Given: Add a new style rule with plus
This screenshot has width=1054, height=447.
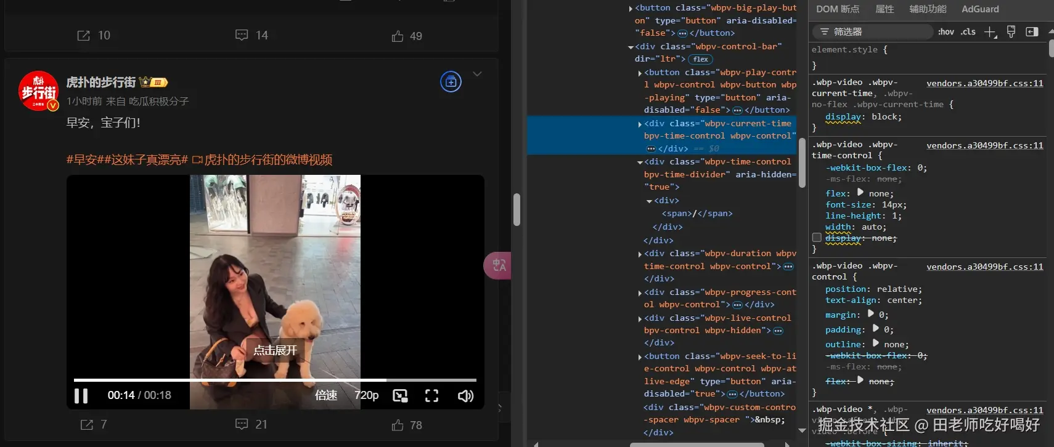Looking at the screenshot, I should pyautogui.click(x=990, y=32).
